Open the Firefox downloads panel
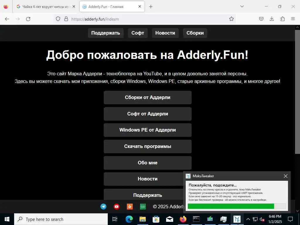 point(272,19)
